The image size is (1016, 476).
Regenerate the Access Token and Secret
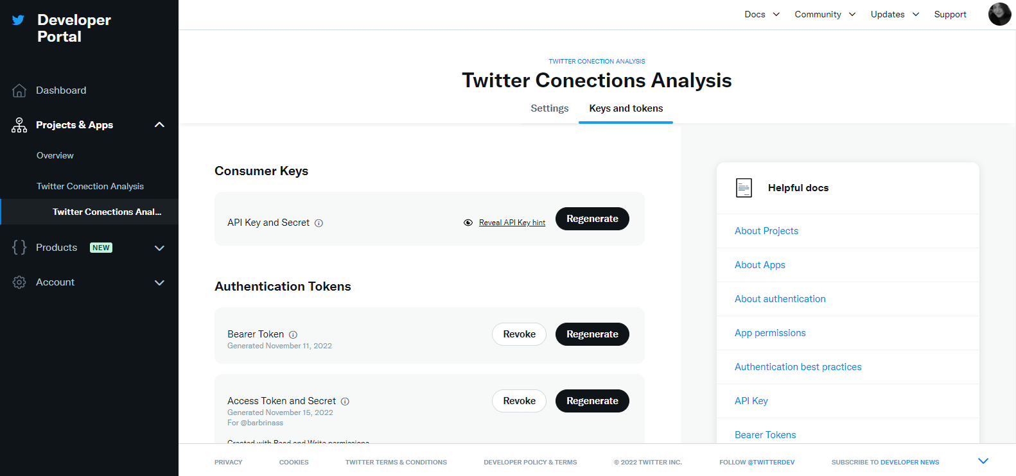(592, 401)
